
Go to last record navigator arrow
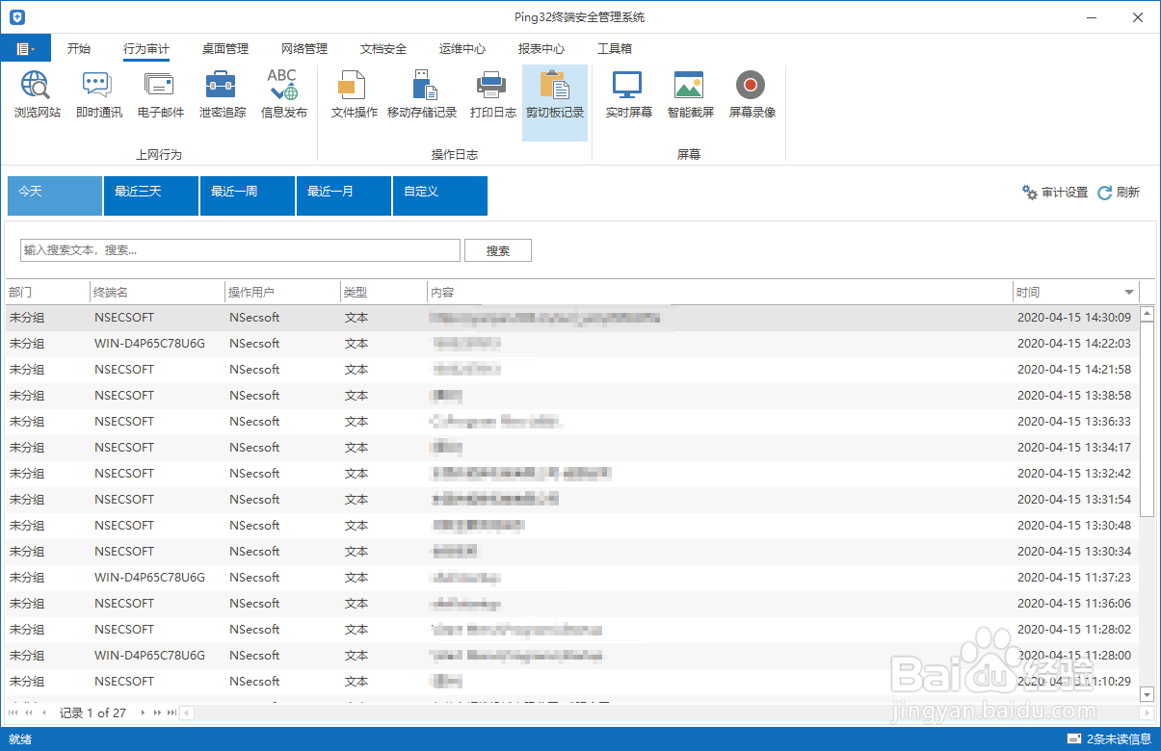pyautogui.click(x=172, y=712)
